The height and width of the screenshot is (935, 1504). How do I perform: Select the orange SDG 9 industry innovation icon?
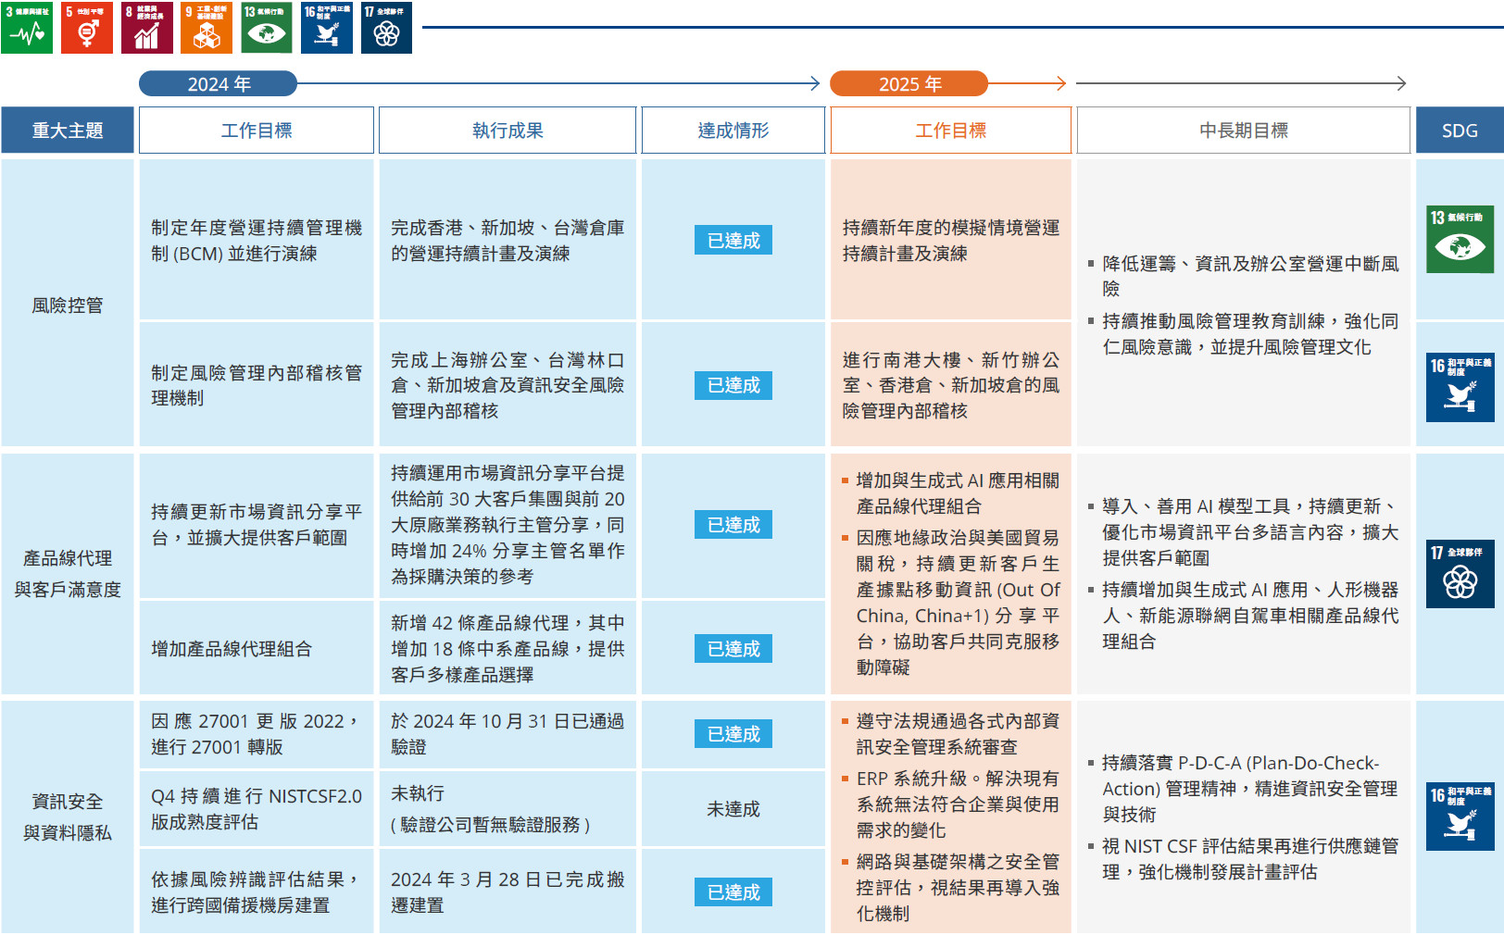pos(207,28)
